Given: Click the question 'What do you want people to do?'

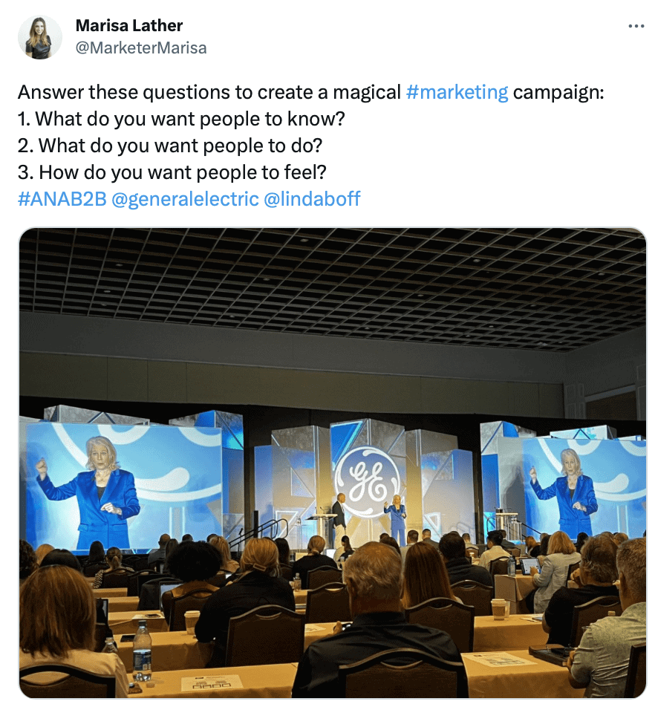Looking at the screenshot, I should point(180,146).
